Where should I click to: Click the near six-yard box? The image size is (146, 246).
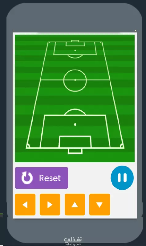[75, 142]
